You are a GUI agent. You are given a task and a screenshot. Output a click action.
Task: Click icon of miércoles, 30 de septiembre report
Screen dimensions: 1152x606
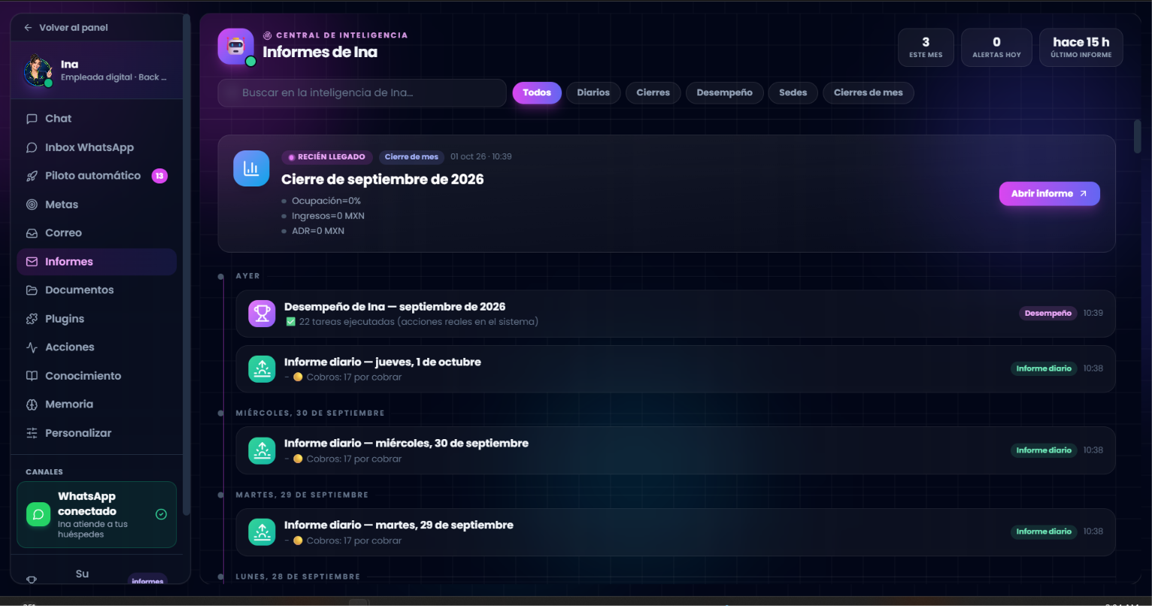(x=262, y=450)
